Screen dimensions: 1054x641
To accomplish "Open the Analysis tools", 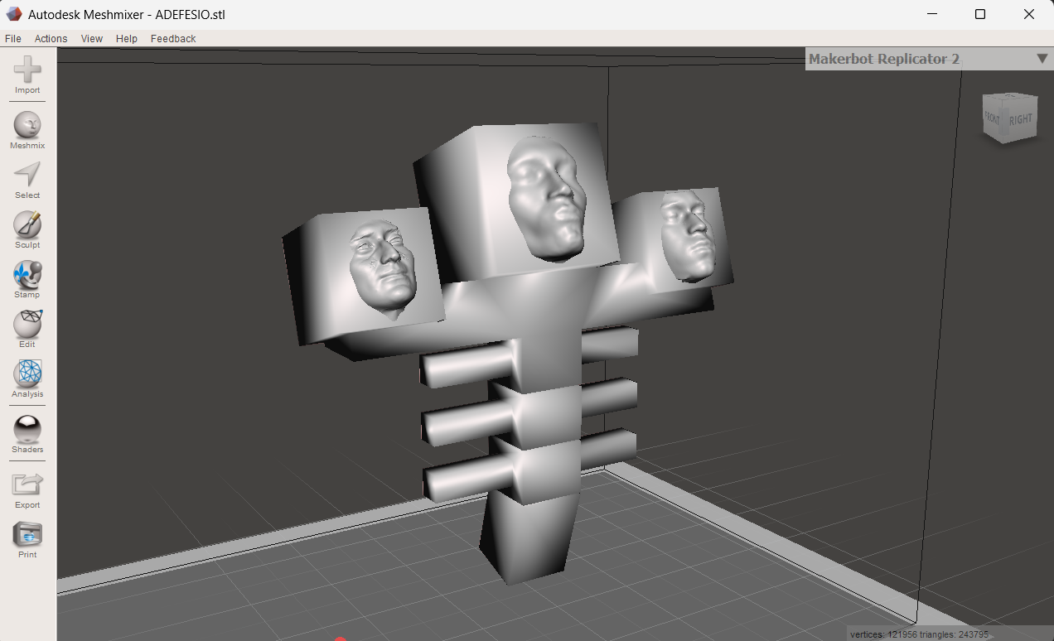I will click(x=27, y=378).
